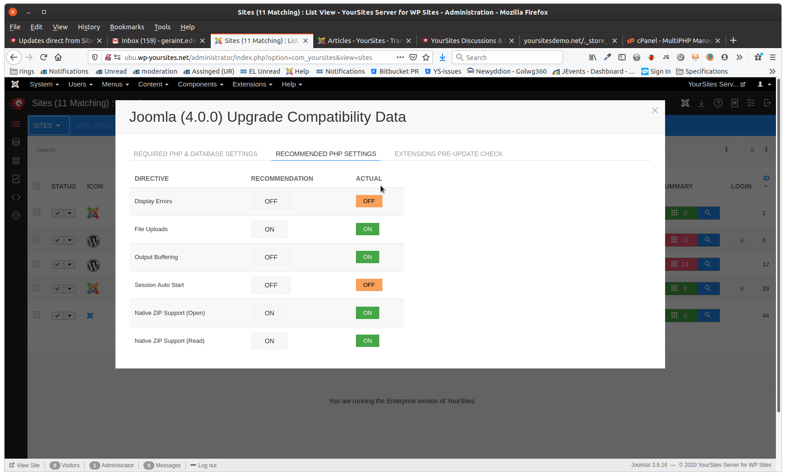Screen dimensions: 786x476
Task: Open the System dropdown menu
Action: (x=44, y=84)
